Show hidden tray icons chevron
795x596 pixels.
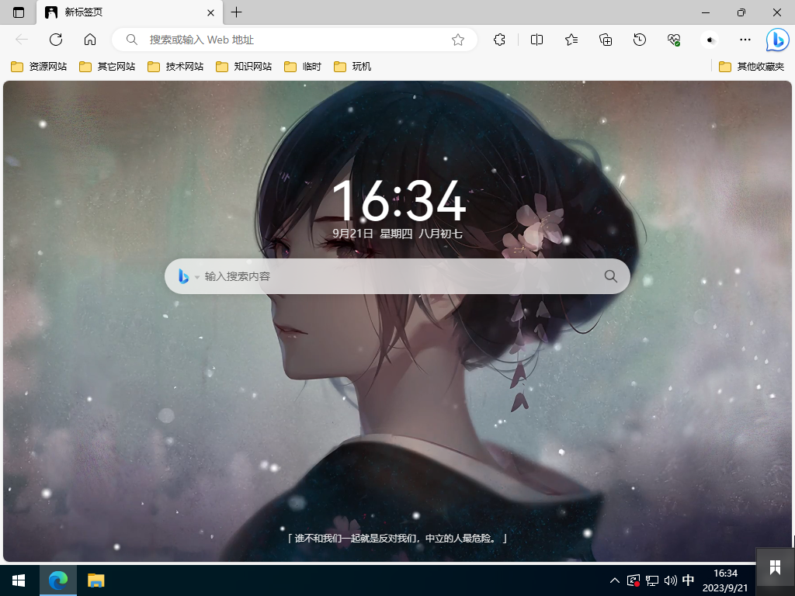(615, 580)
